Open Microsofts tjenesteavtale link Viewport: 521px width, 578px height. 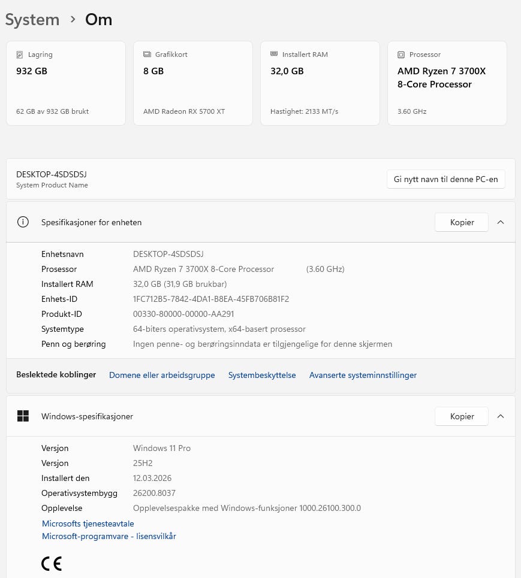click(x=88, y=523)
